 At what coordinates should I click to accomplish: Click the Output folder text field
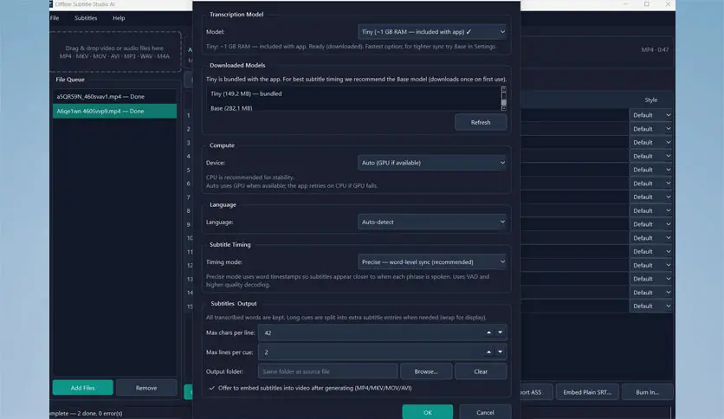[328, 371]
